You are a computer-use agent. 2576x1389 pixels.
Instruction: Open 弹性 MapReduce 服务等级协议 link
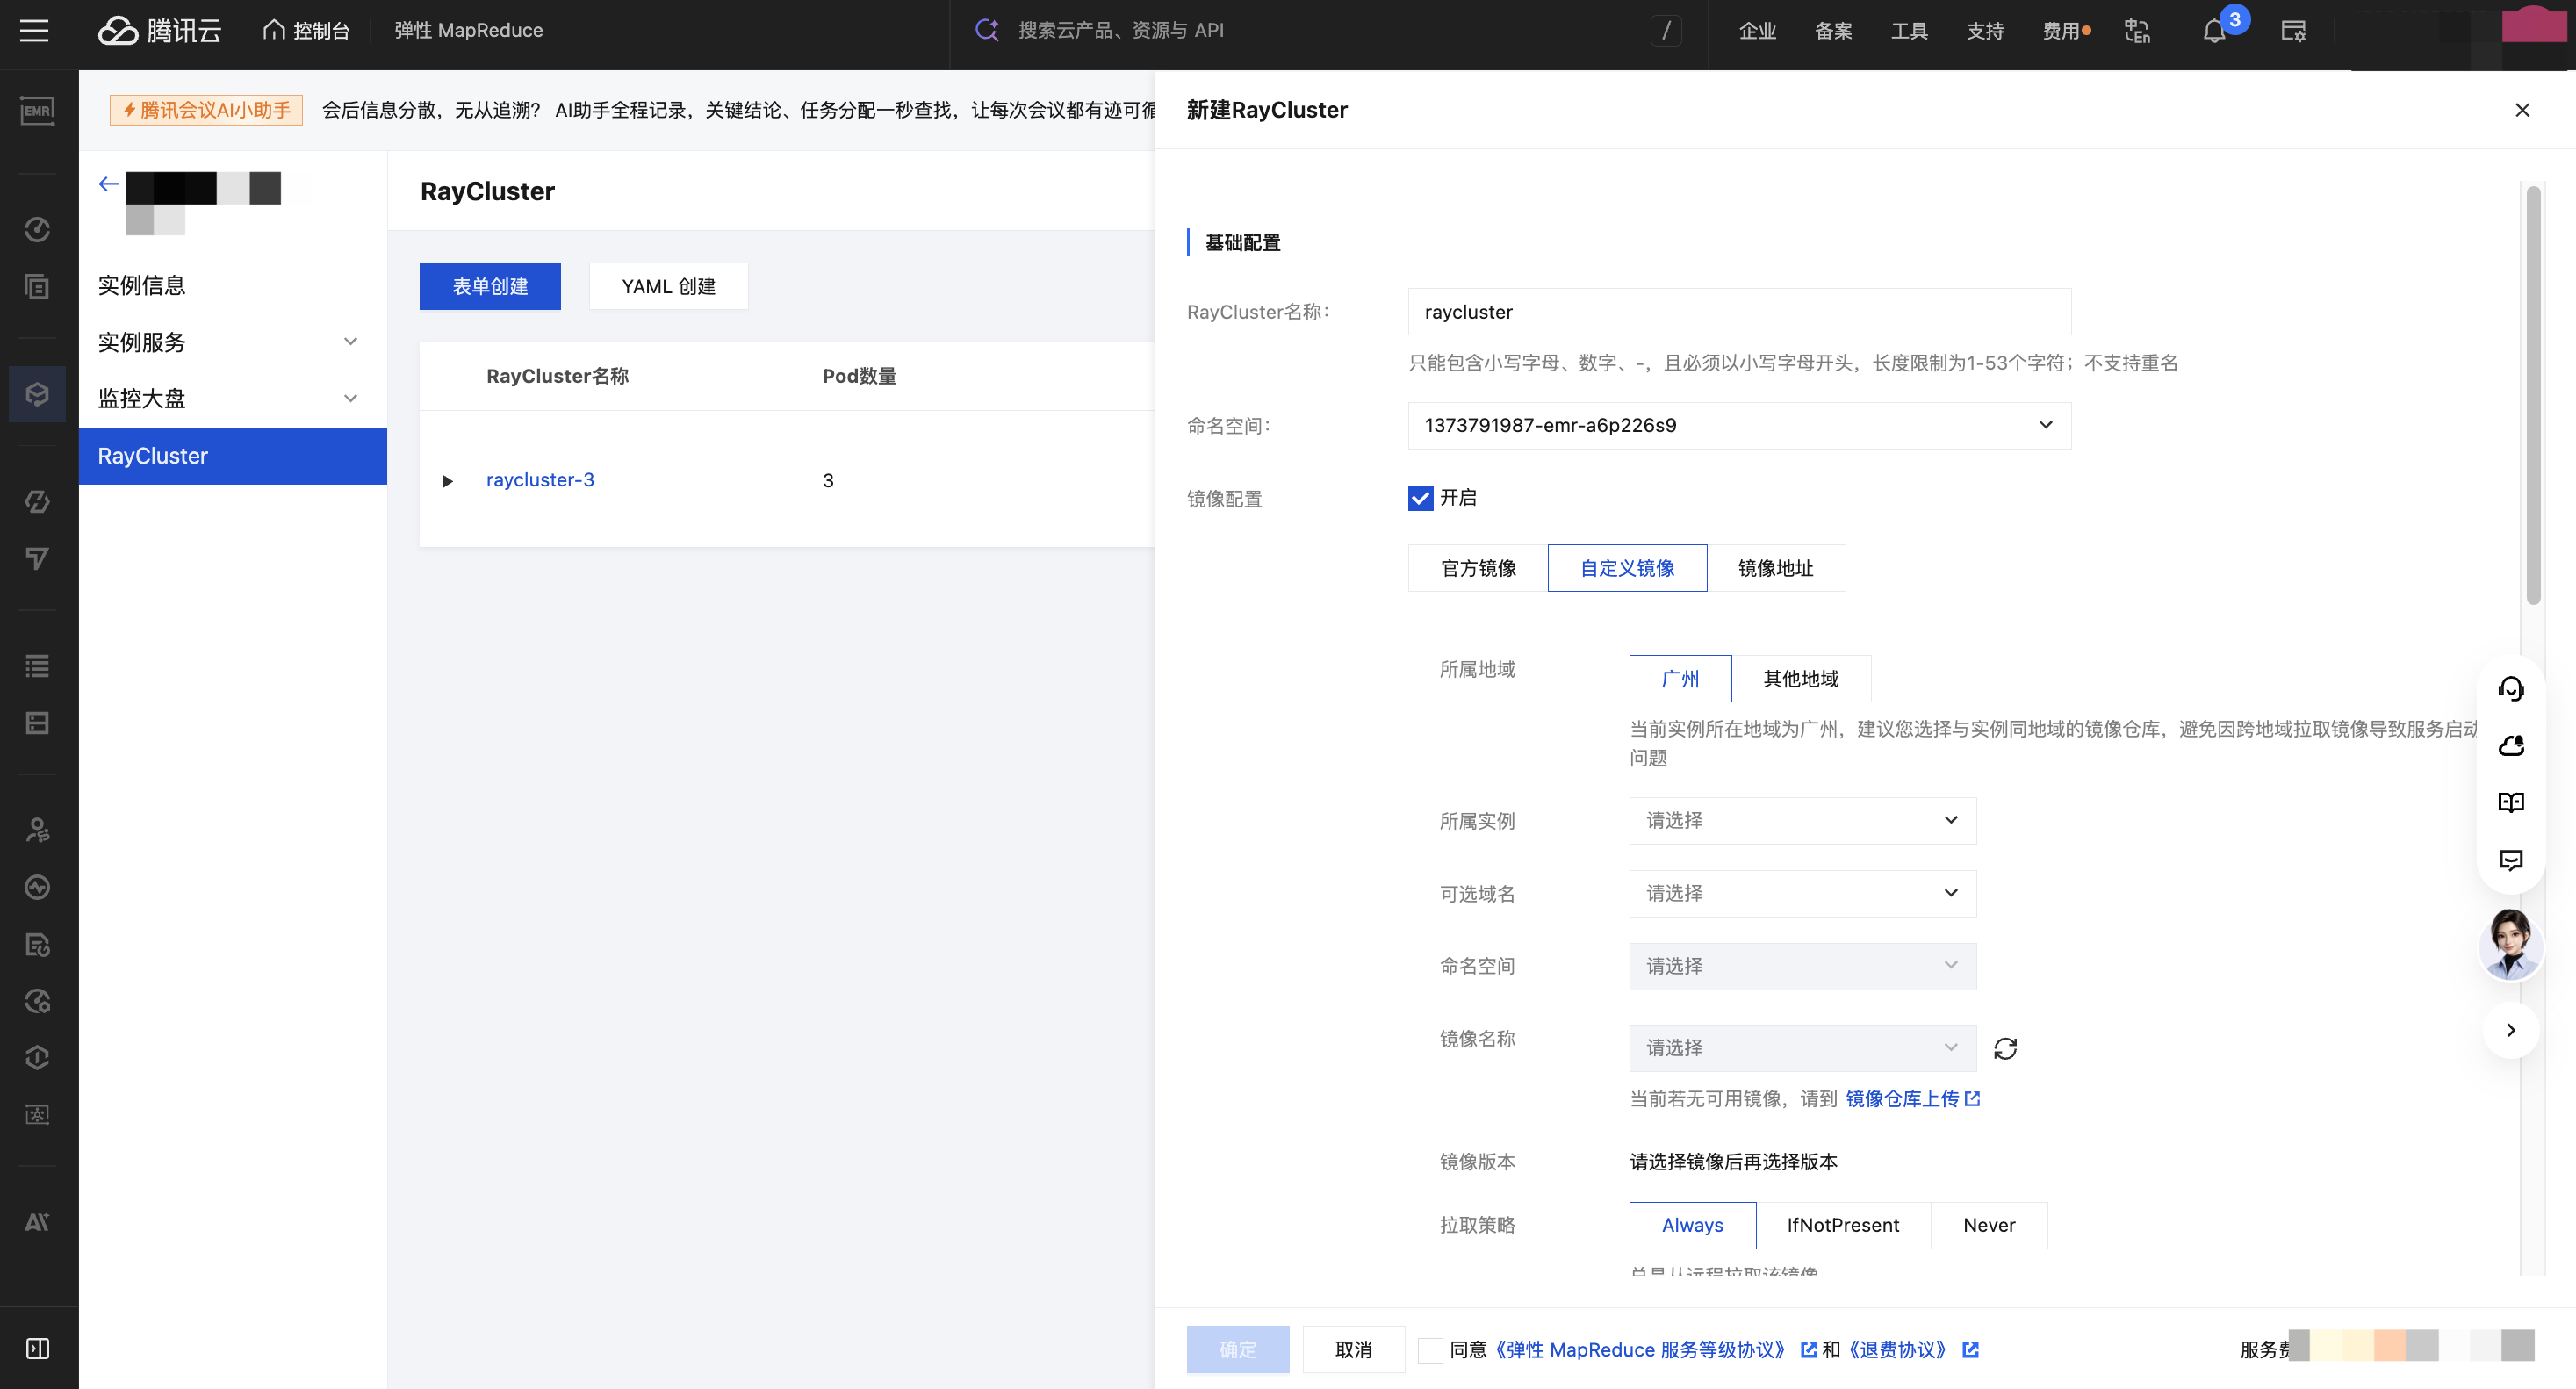[1640, 1350]
